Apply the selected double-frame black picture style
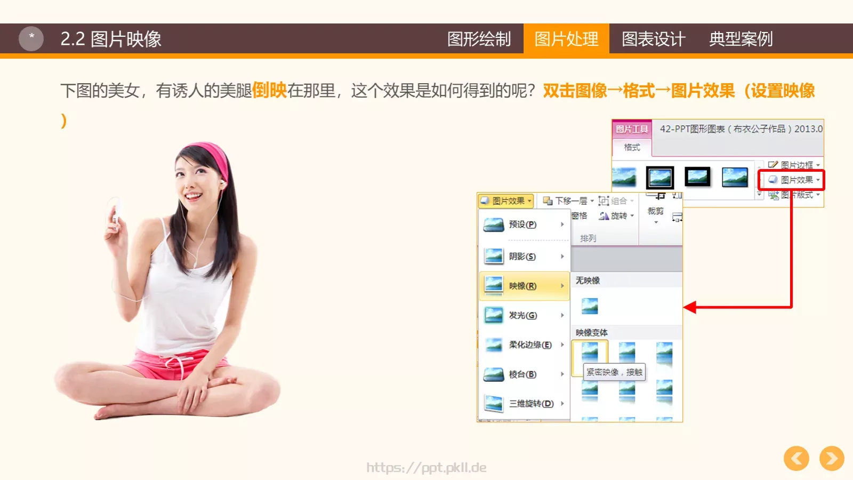Screen dimensions: 853x480 (660, 177)
